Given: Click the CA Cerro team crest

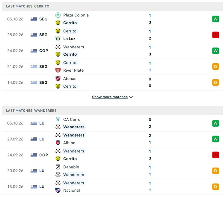Looking at the screenshot, I should pos(58,119).
